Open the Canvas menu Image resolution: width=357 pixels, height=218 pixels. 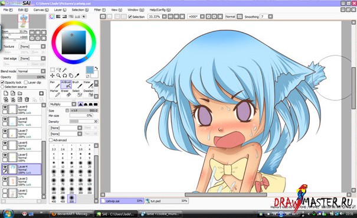[x=41, y=10]
